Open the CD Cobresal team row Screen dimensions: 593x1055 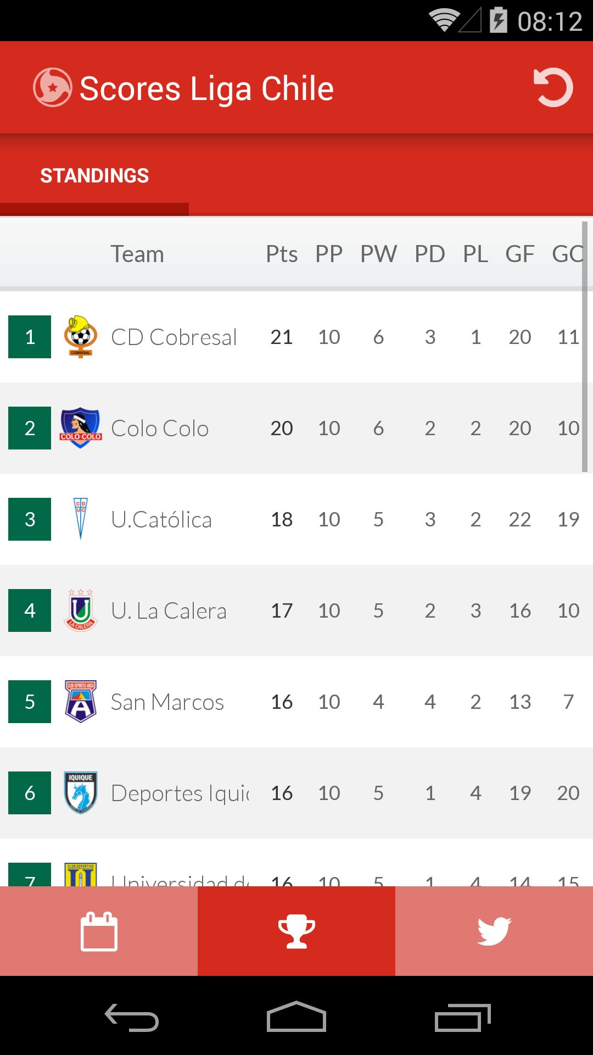(x=296, y=337)
